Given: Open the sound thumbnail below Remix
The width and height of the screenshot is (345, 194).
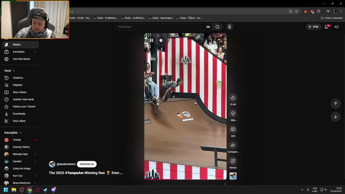Looking at the screenshot, I should 233,176.
